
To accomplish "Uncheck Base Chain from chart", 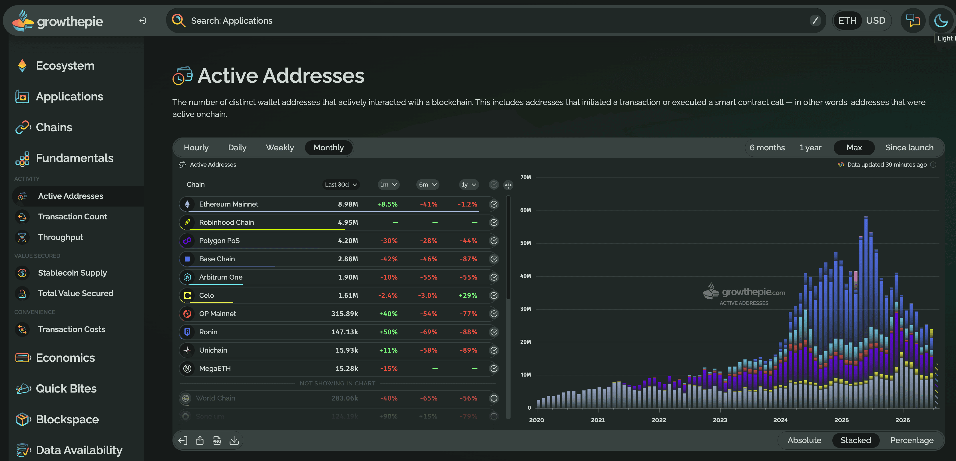I will point(494,259).
